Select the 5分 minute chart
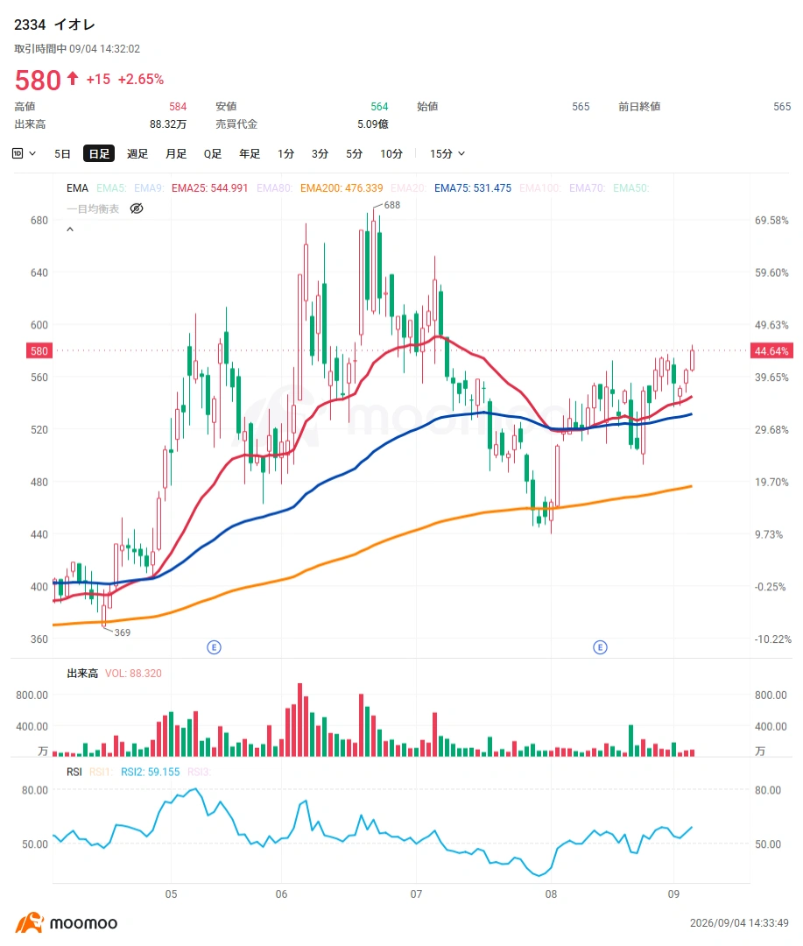Viewport: 803px width, 946px height. pos(354,154)
